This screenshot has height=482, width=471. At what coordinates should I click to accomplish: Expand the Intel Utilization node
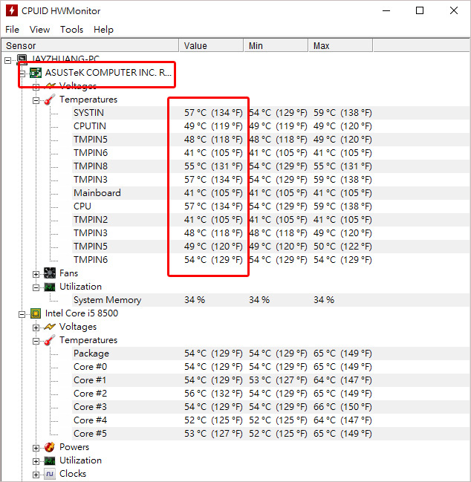coord(36,461)
